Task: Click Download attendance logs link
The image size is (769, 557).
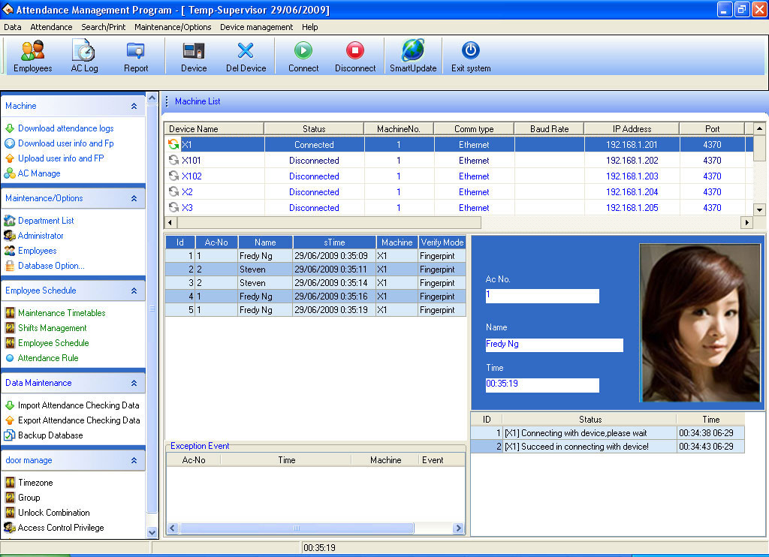Action: click(66, 128)
